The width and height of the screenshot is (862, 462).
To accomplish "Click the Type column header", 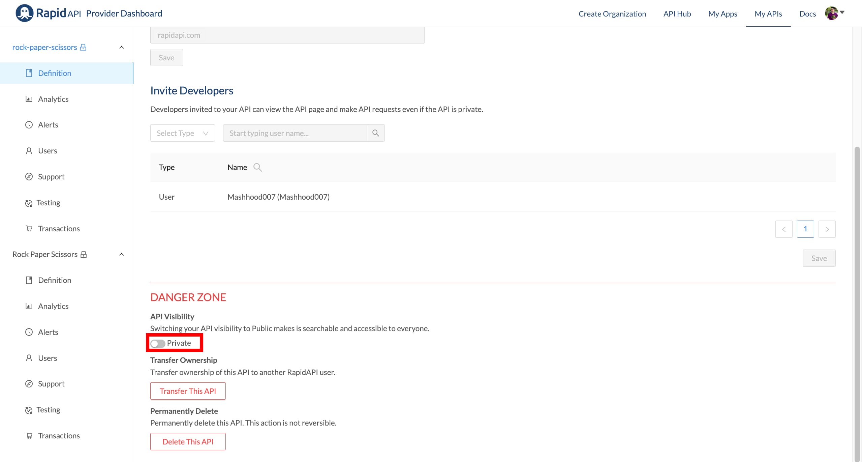I will pyautogui.click(x=166, y=167).
